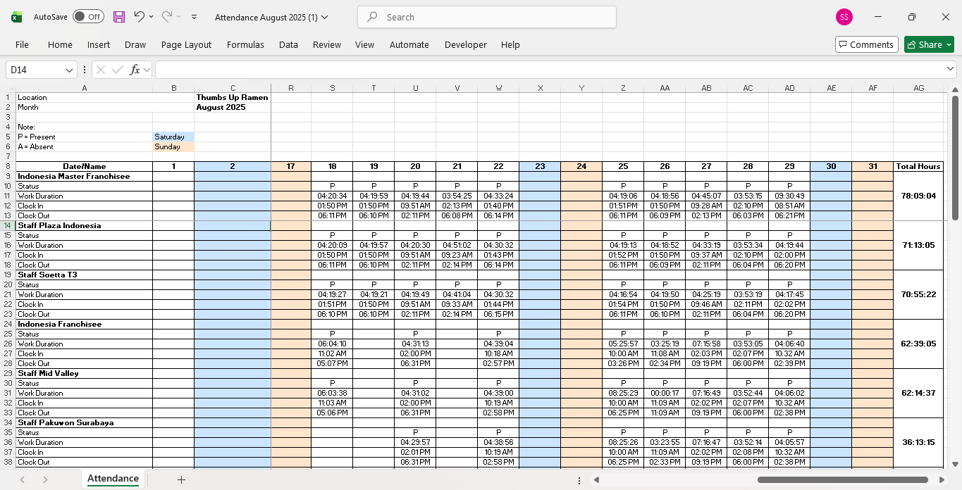Open Customize Quick Access Toolbar dropdown
Viewport: 962px width, 490px height.
click(195, 17)
